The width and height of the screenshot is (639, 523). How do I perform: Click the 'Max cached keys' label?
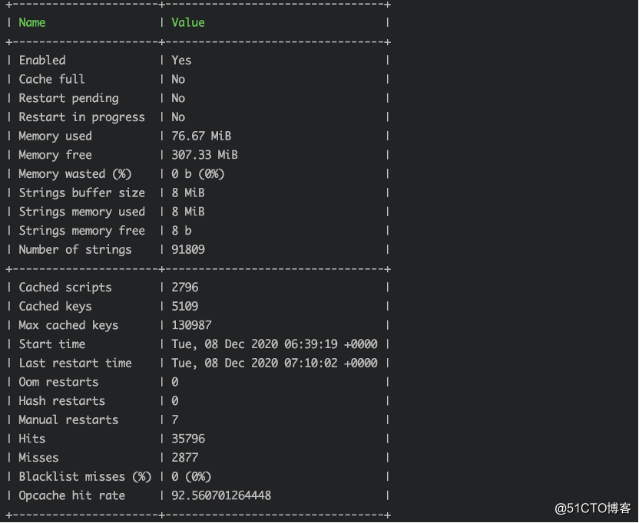[x=68, y=325]
